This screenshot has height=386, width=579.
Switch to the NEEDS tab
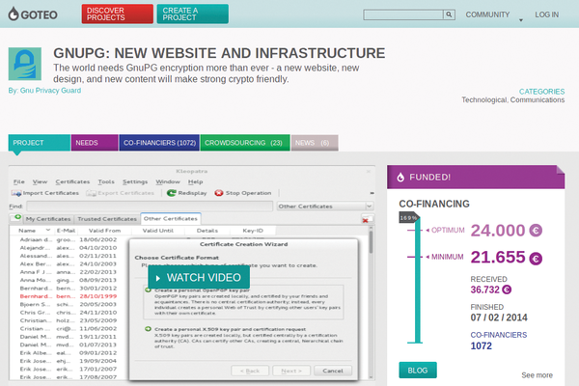click(x=95, y=143)
